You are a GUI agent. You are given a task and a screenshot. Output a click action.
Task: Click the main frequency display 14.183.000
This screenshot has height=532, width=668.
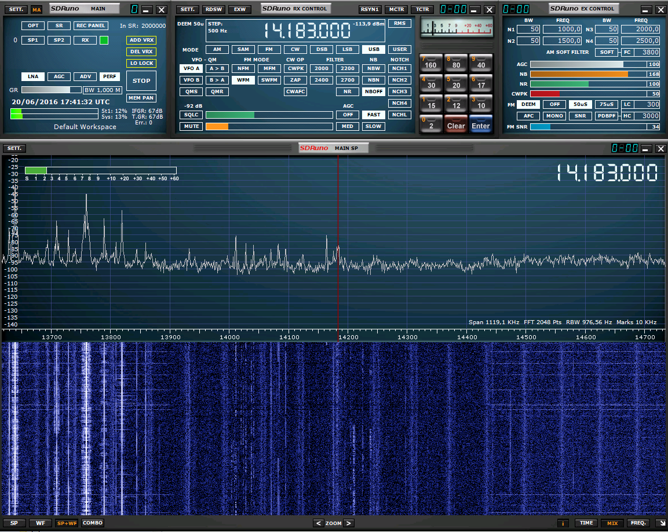pyautogui.click(x=307, y=31)
